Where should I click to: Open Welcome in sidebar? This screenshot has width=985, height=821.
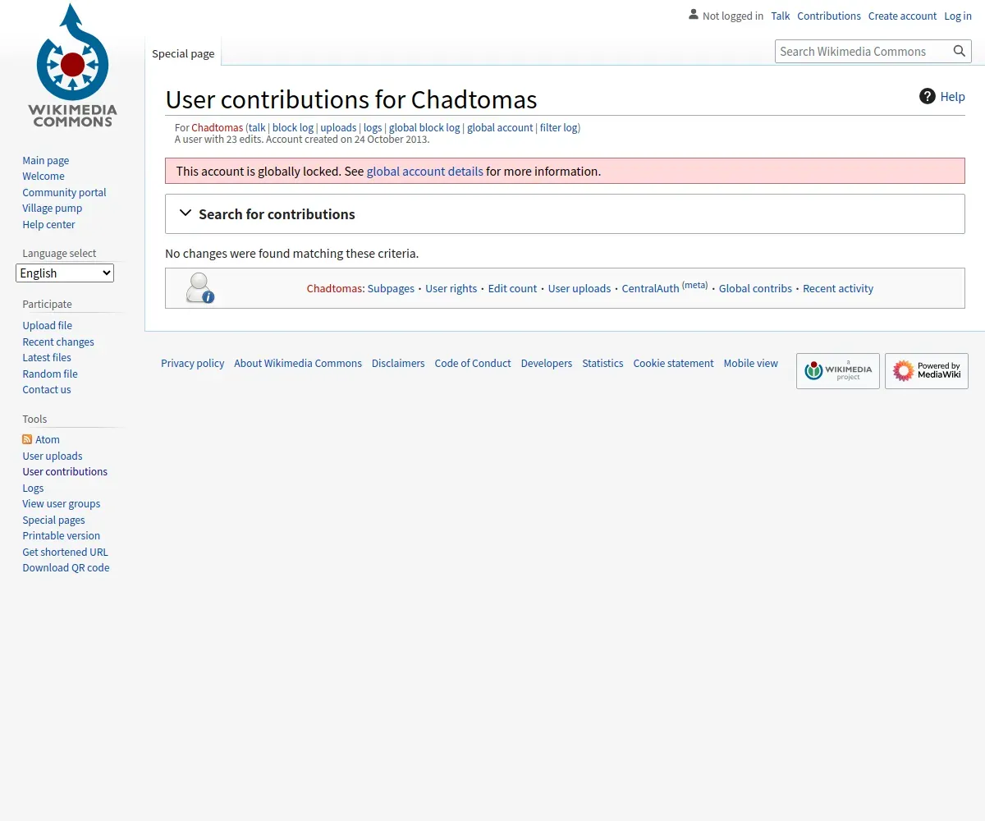(x=44, y=176)
